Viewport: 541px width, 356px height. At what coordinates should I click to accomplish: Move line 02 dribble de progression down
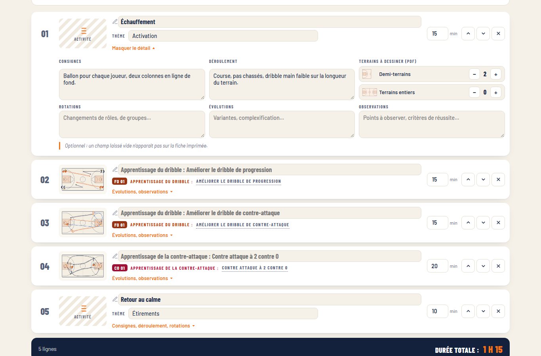[483, 180]
